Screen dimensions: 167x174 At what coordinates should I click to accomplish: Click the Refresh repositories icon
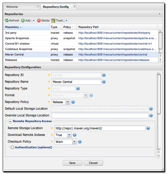pos(7,20)
